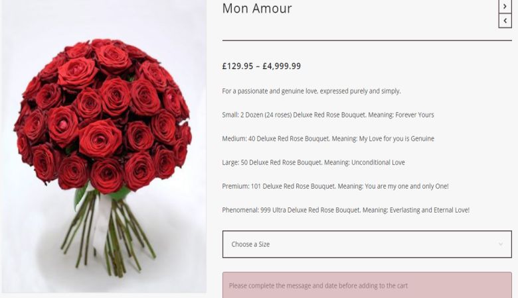Go to previous product using left arrow
The height and width of the screenshot is (298, 518).
pyautogui.click(x=505, y=21)
